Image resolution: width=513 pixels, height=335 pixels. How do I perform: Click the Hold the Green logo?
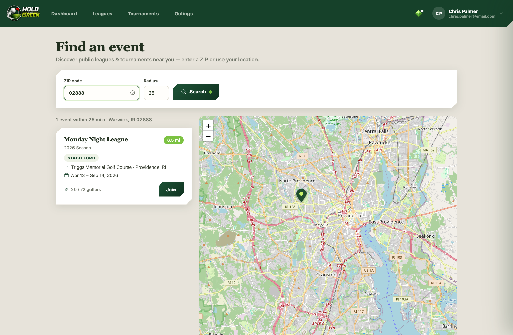pyautogui.click(x=23, y=13)
